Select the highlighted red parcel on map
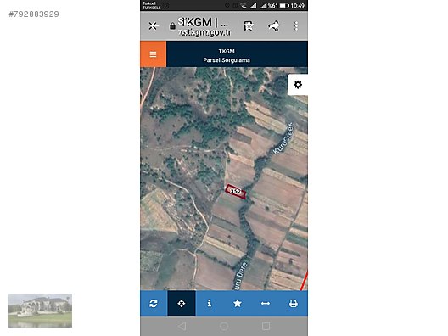The image size is (448, 336). coord(235,192)
